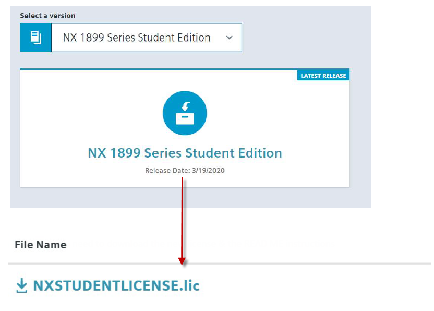
Task: Open the NX 1899 Series version combo box
Action: (x=137, y=38)
